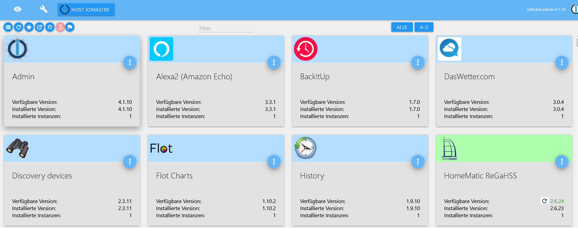Open History card three-dot menu
This screenshot has height=228, width=578.
tap(418, 162)
